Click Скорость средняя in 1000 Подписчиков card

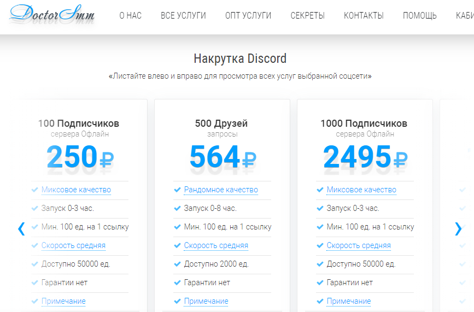point(359,245)
